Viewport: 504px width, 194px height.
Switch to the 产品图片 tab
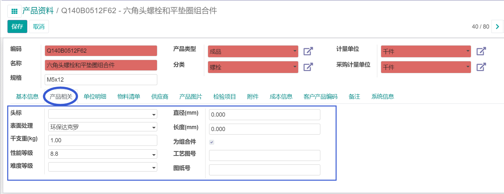pyautogui.click(x=191, y=97)
